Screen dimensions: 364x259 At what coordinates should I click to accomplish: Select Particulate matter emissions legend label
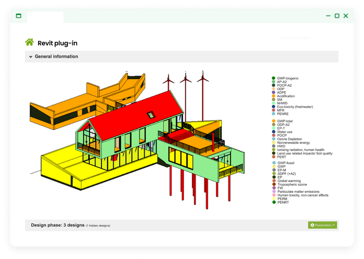[298, 192]
